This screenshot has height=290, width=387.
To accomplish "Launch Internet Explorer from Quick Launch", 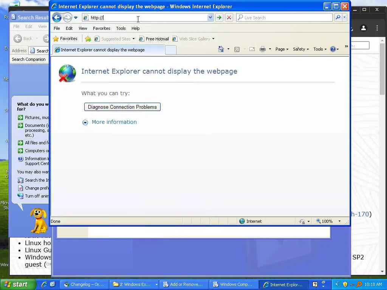I will tap(44, 284).
